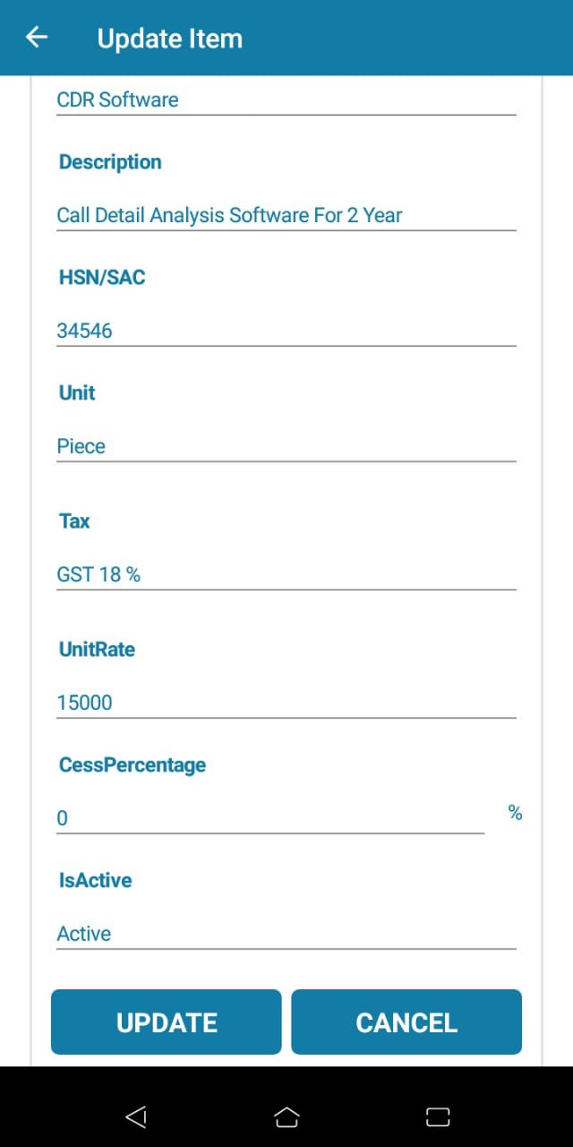Click the UnitRate field showing 15000

click(x=286, y=703)
